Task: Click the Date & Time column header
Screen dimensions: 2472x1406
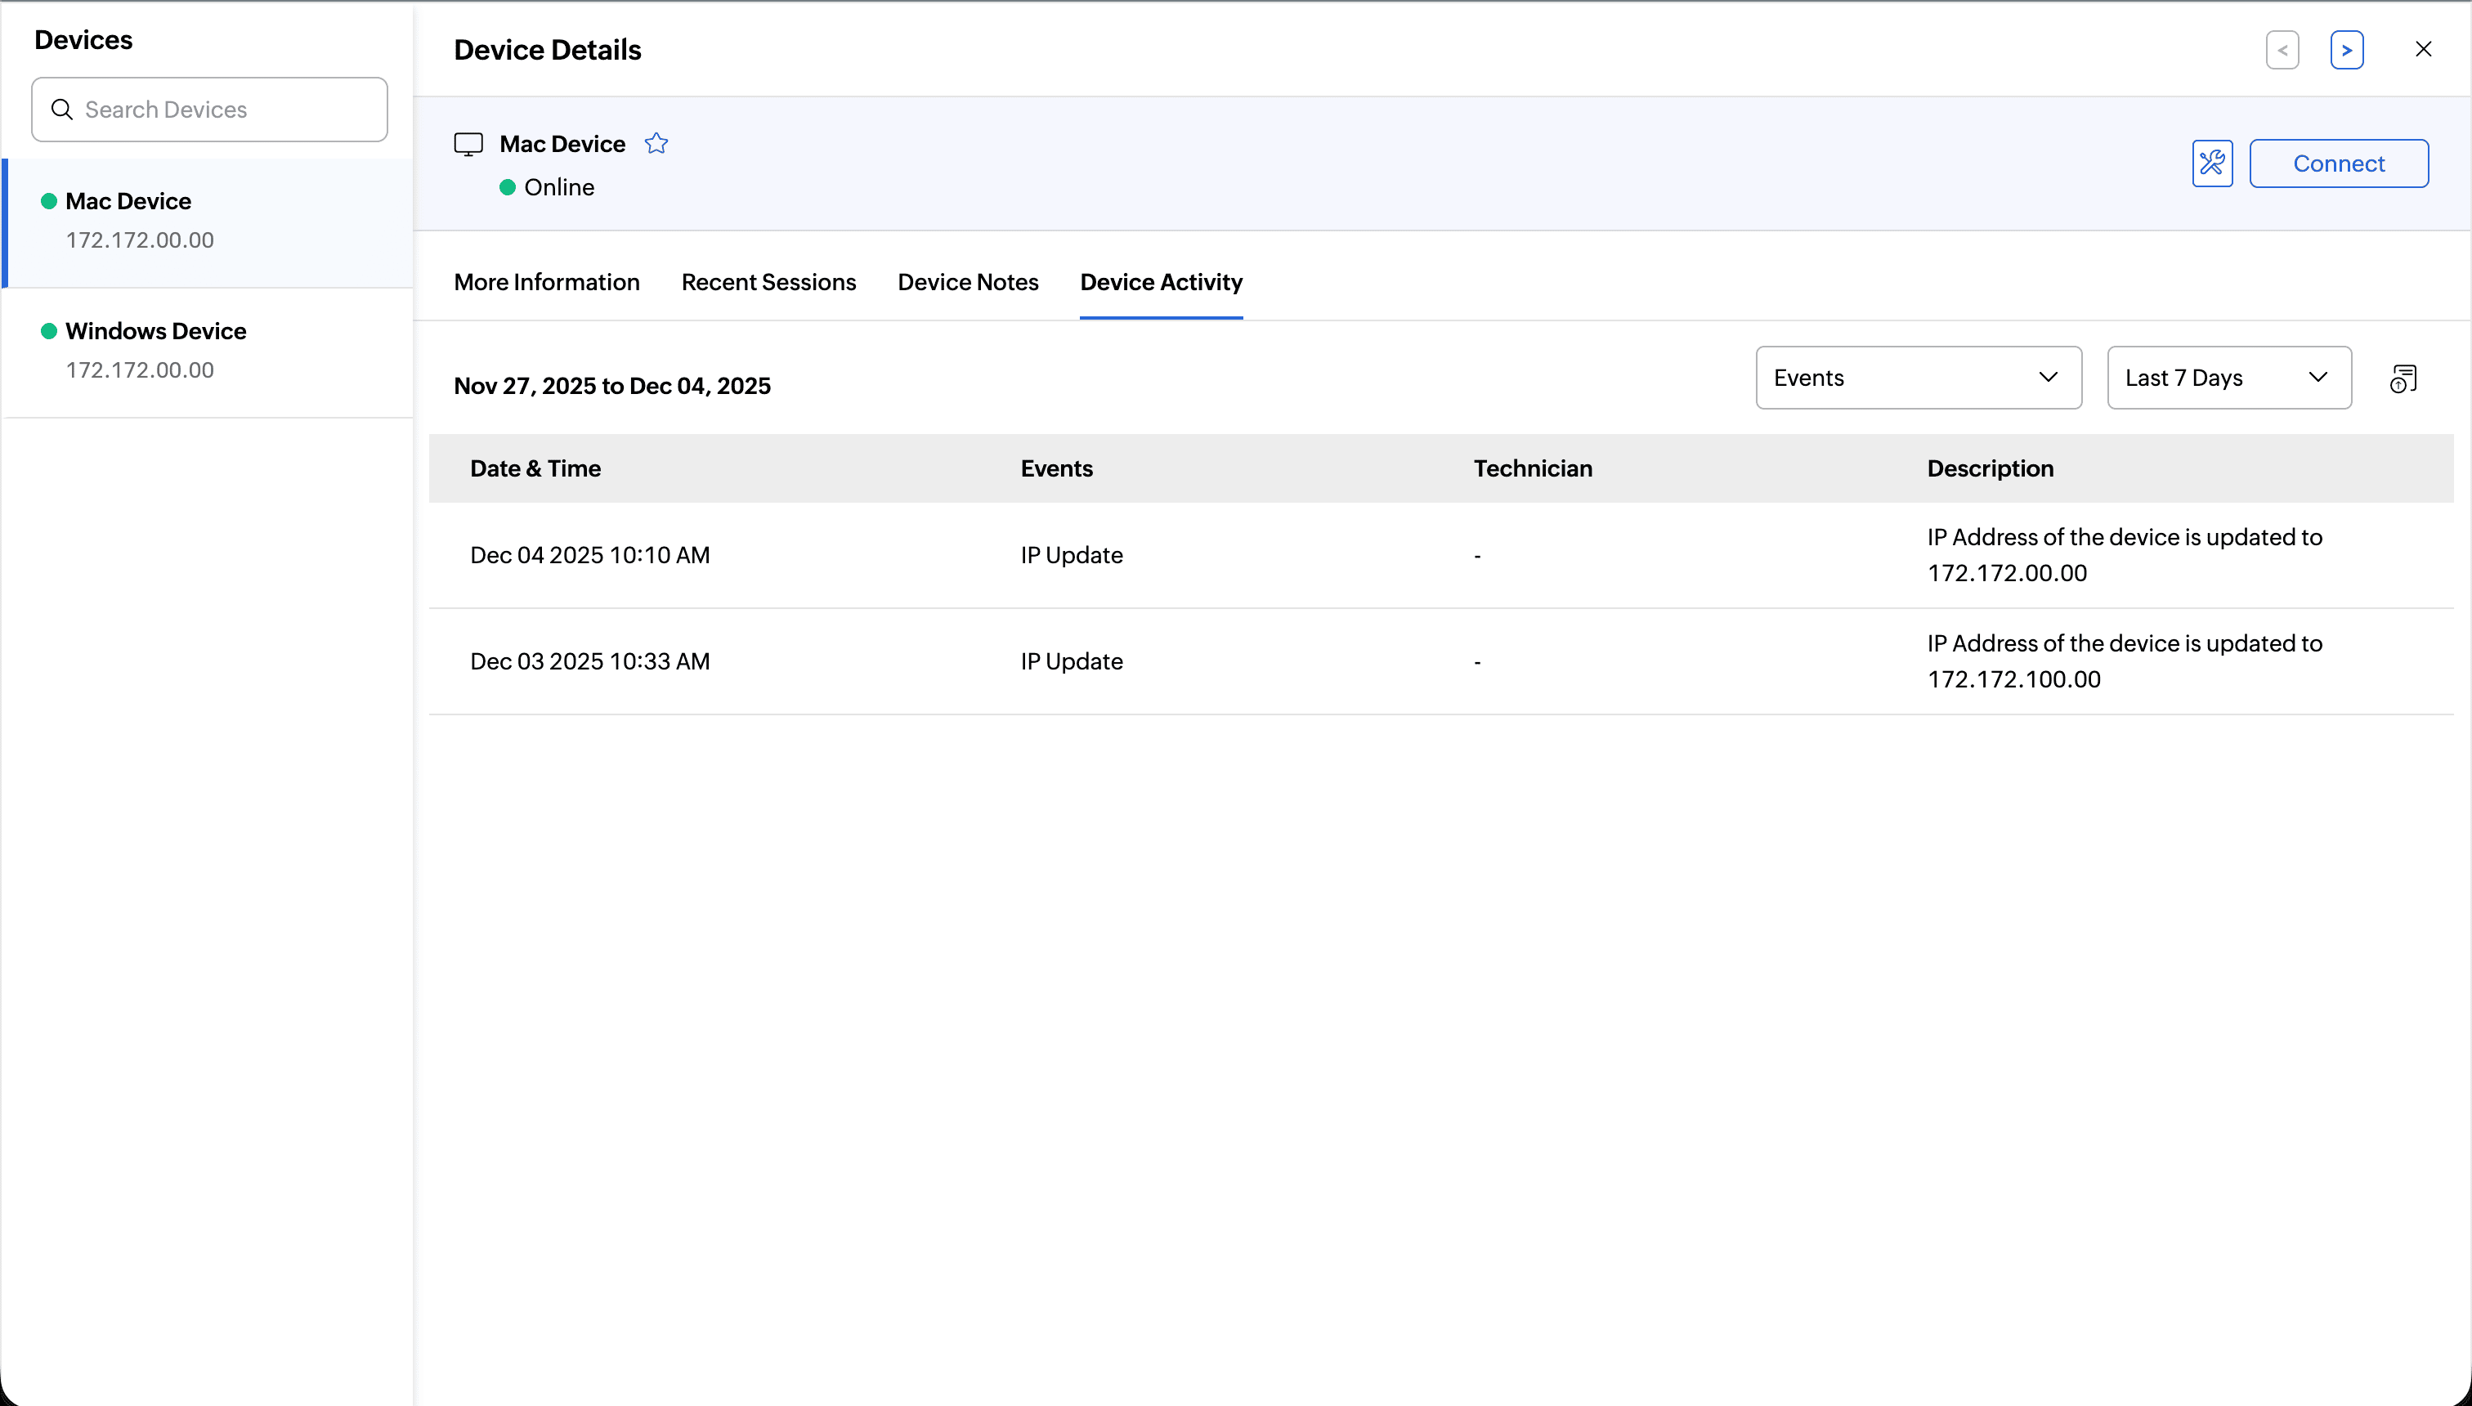Action: point(535,468)
